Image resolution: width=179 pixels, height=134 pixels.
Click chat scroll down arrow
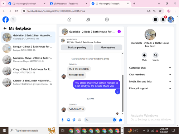coord(122,114)
